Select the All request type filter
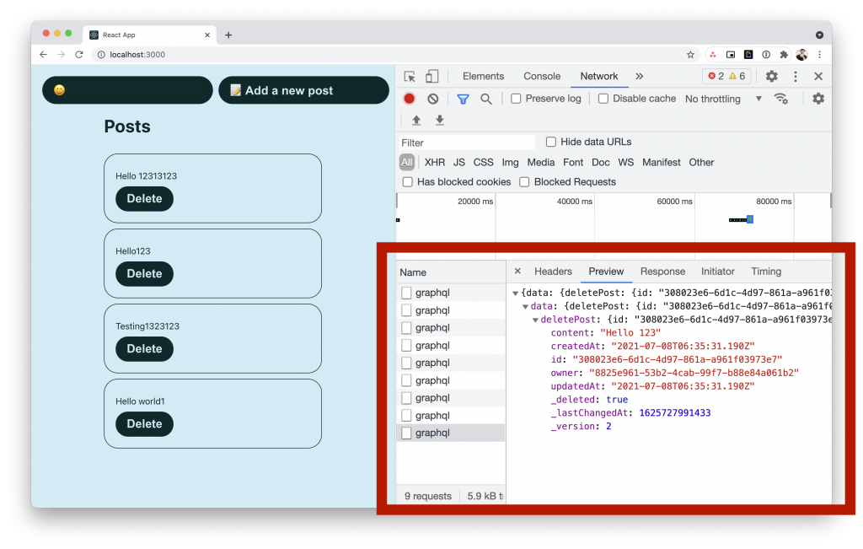Viewport: 863px width, 549px height. pyautogui.click(x=407, y=163)
